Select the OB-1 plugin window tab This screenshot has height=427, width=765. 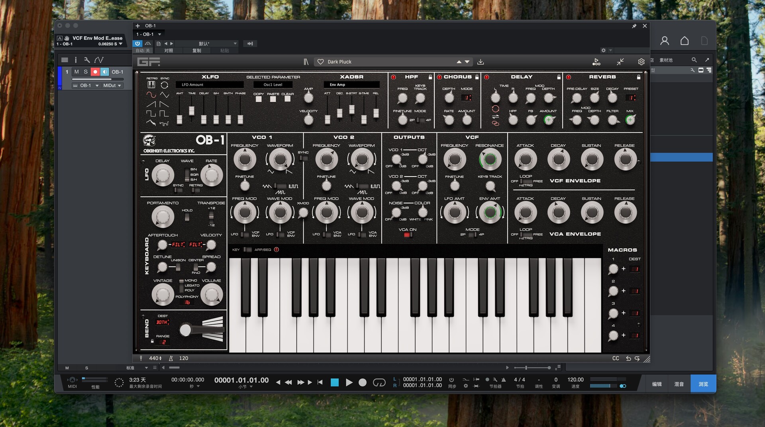tap(150, 26)
